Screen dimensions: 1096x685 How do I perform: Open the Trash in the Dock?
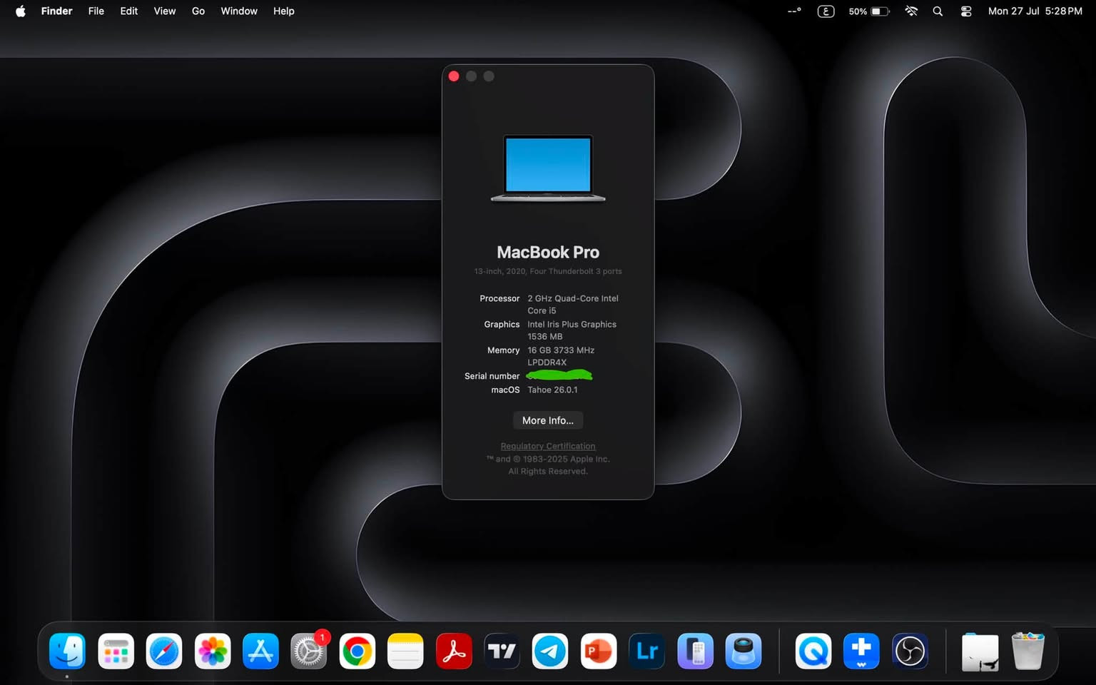(x=1028, y=651)
